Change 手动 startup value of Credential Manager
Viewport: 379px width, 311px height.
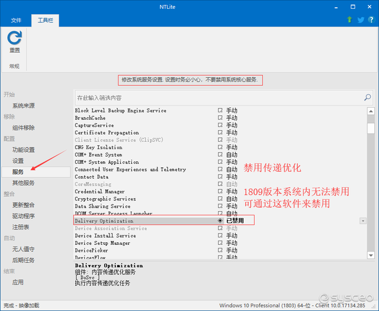pos(232,192)
